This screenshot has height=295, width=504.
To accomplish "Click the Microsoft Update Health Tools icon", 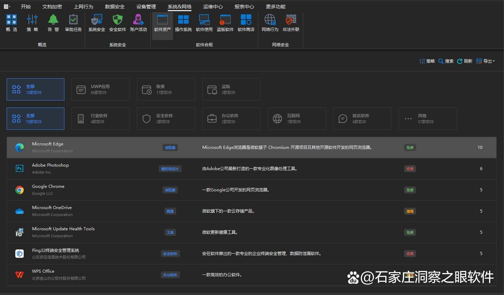I will (x=19, y=232).
